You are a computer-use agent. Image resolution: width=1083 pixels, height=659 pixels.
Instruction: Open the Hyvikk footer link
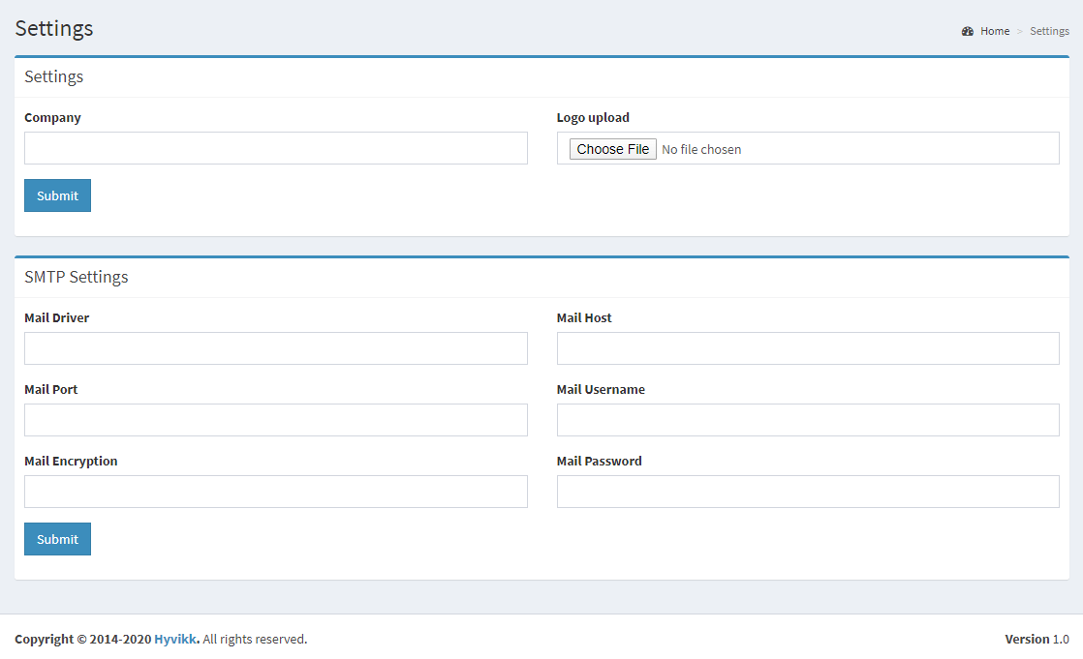[x=175, y=639]
